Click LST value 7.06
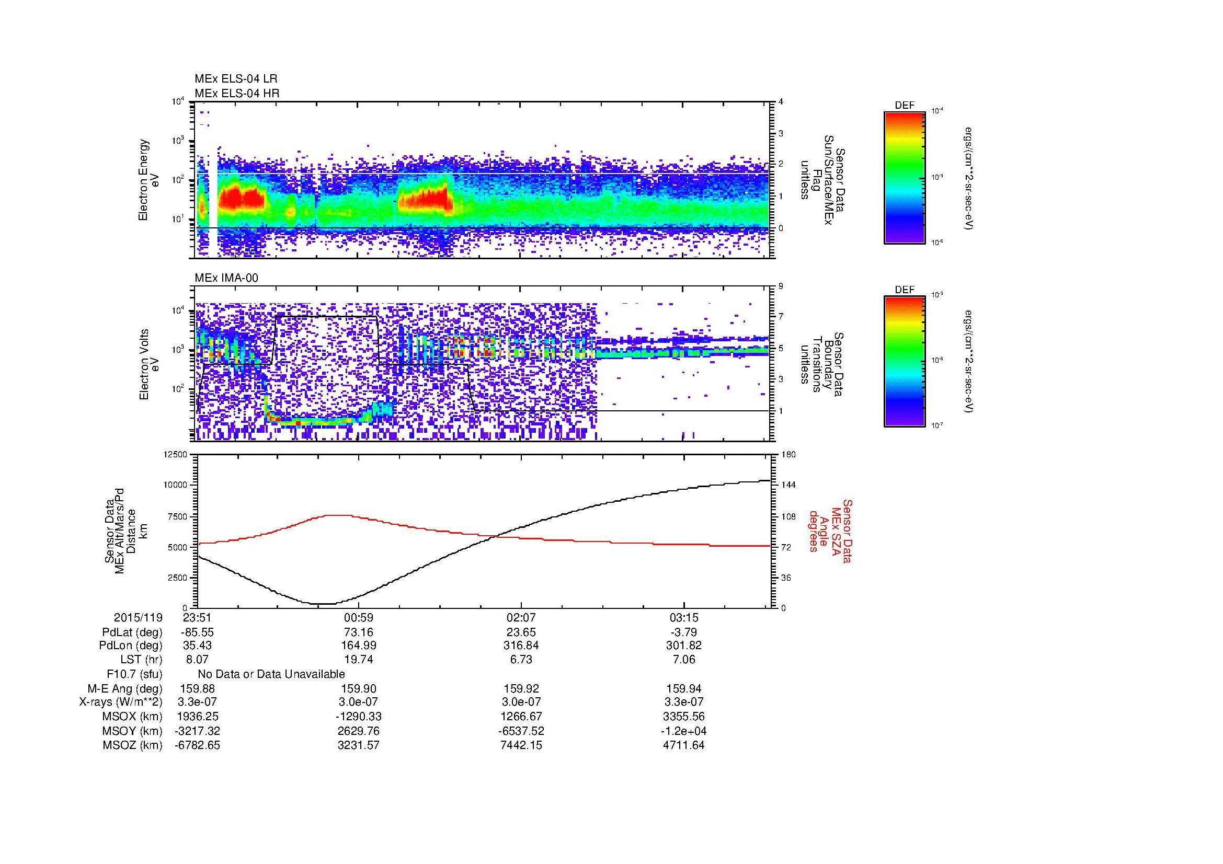Viewport: 1223px width, 864px height. pos(684,660)
